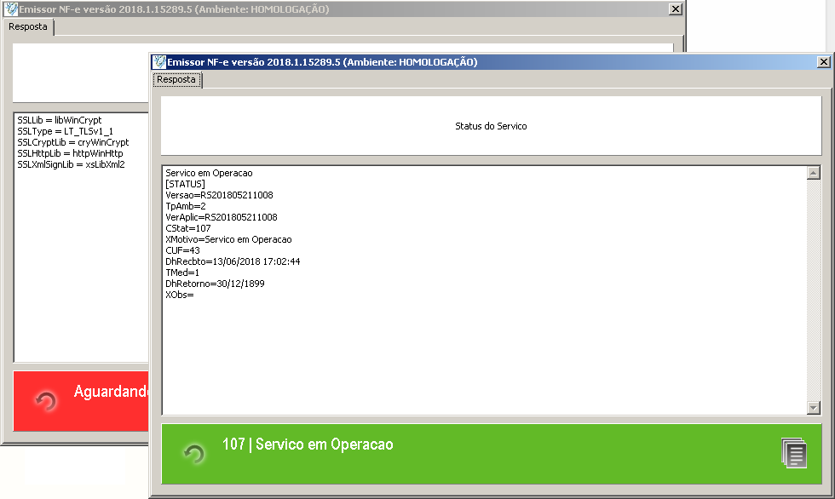Screen dimensions: 835x499
Task: Click the copy documents icon in green bar
Action: click(x=794, y=453)
